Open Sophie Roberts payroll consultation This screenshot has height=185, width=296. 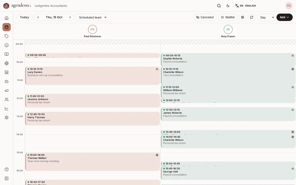point(228,60)
